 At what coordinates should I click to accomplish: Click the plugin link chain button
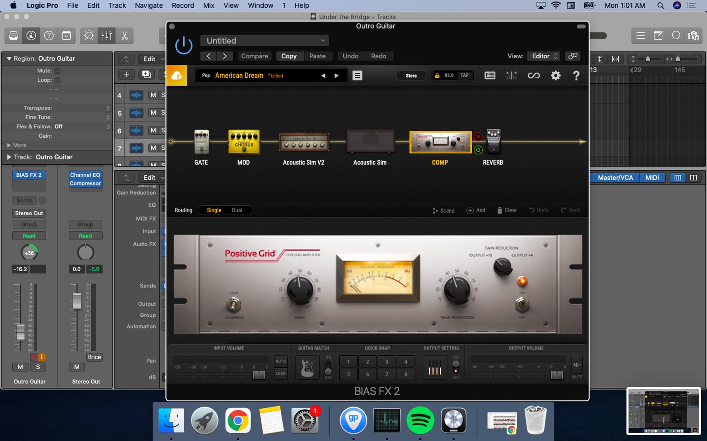(x=573, y=56)
